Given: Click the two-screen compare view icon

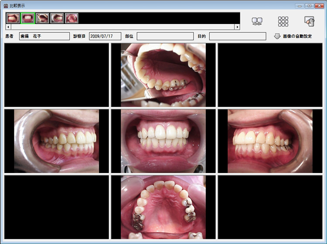Looking at the screenshot, I should pyautogui.click(x=257, y=21).
